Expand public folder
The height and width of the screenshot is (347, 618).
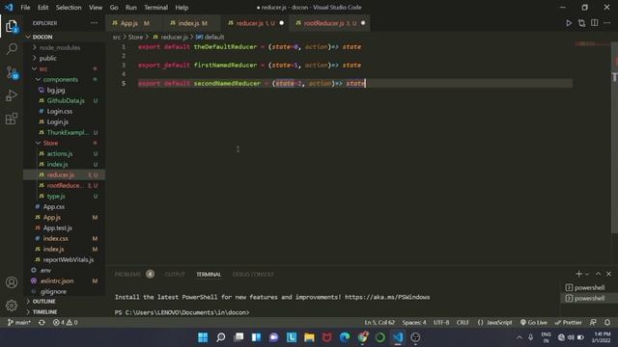point(47,58)
